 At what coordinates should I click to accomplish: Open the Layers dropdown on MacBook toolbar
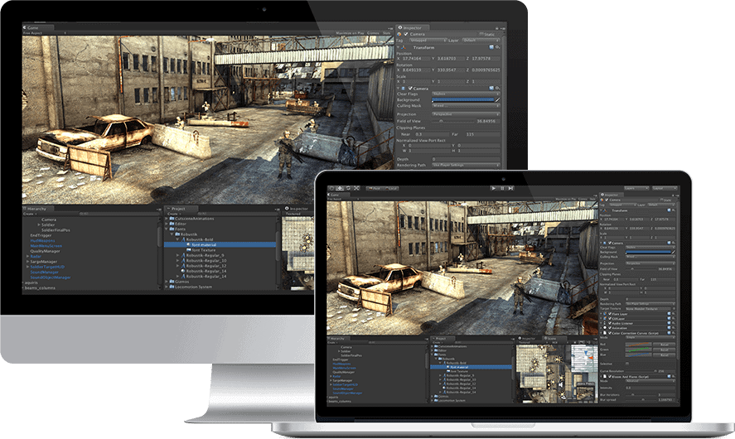click(636, 188)
